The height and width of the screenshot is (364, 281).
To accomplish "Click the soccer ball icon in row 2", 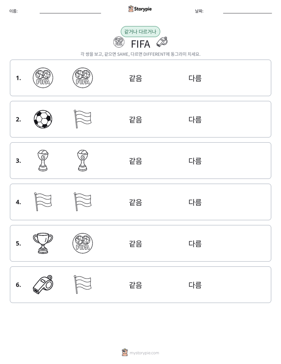I will pyautogui.click(x=43, y=119).
